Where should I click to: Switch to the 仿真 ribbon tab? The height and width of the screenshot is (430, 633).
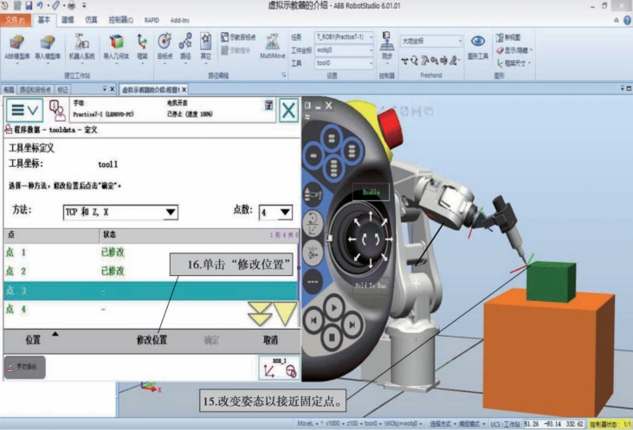tap(91, 20)
